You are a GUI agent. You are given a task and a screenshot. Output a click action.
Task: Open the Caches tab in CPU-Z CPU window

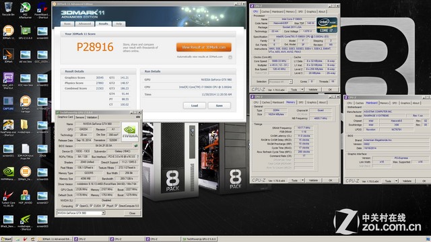(x=265, y=11)
